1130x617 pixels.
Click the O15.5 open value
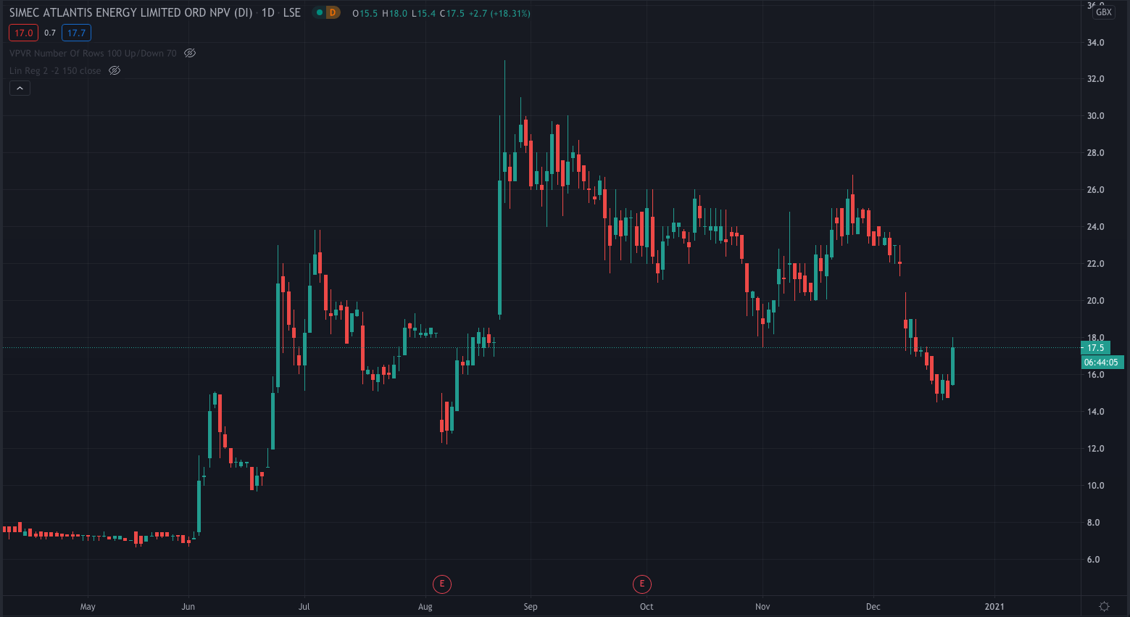coord(365,13)
